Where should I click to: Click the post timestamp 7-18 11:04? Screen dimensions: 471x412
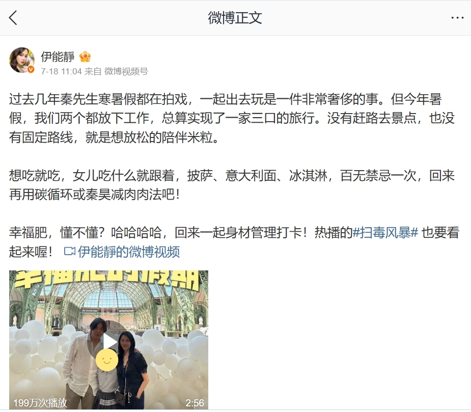tap(61, 71)
